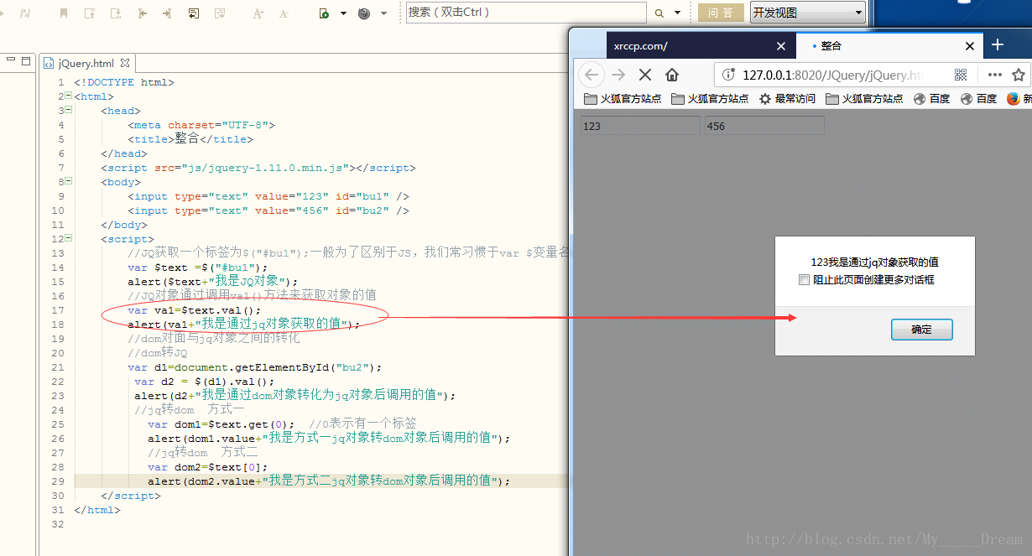Toggle the word wrap toolbar icon

[x=194, y=13]
